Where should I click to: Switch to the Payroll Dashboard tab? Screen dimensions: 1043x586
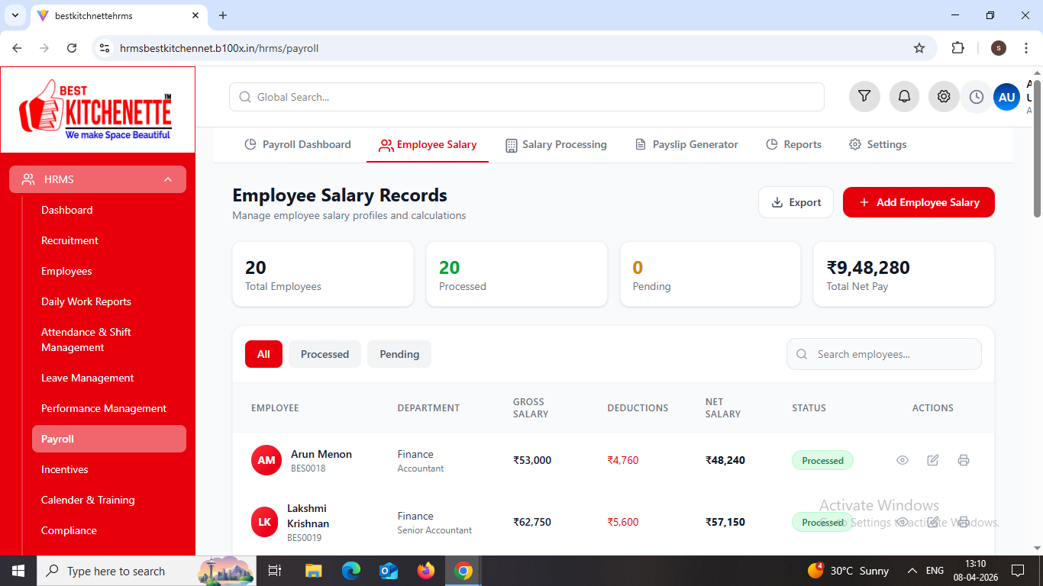298,144
